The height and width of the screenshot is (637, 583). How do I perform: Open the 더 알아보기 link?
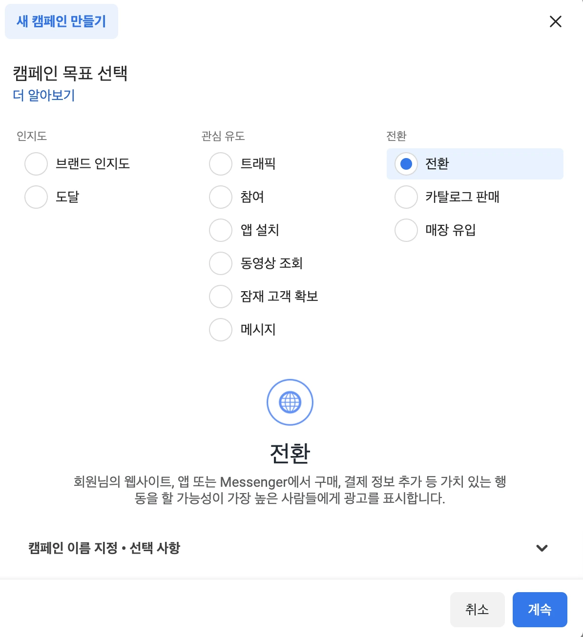pyautogui.click(x=44, y=95)
